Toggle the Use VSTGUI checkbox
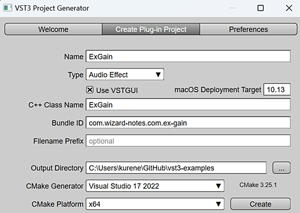The width and height of the screenshot is (300, 213). [x=90, y=90]
